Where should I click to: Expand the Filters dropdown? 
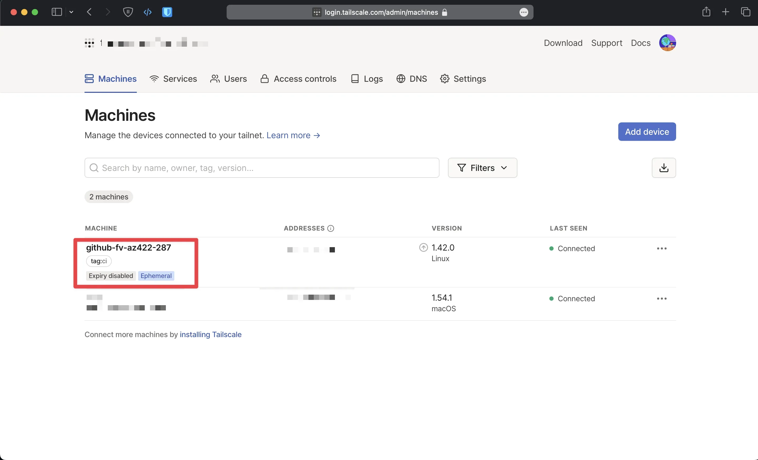[x=482, y=168]
